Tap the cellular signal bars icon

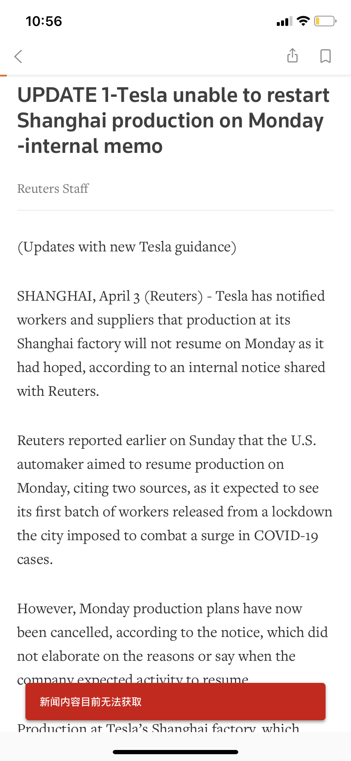coord(284,21)
